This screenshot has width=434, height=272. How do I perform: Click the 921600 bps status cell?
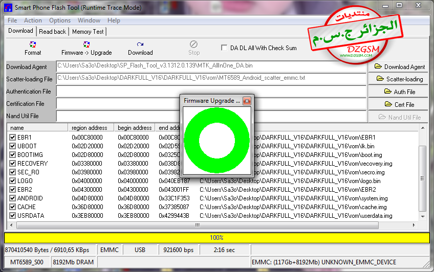tap(179, 250)
